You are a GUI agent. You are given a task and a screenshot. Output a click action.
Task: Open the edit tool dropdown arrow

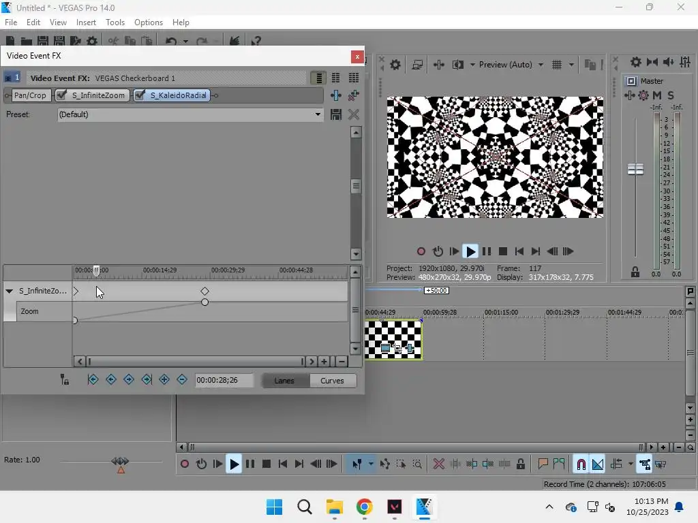coord(371,464)
